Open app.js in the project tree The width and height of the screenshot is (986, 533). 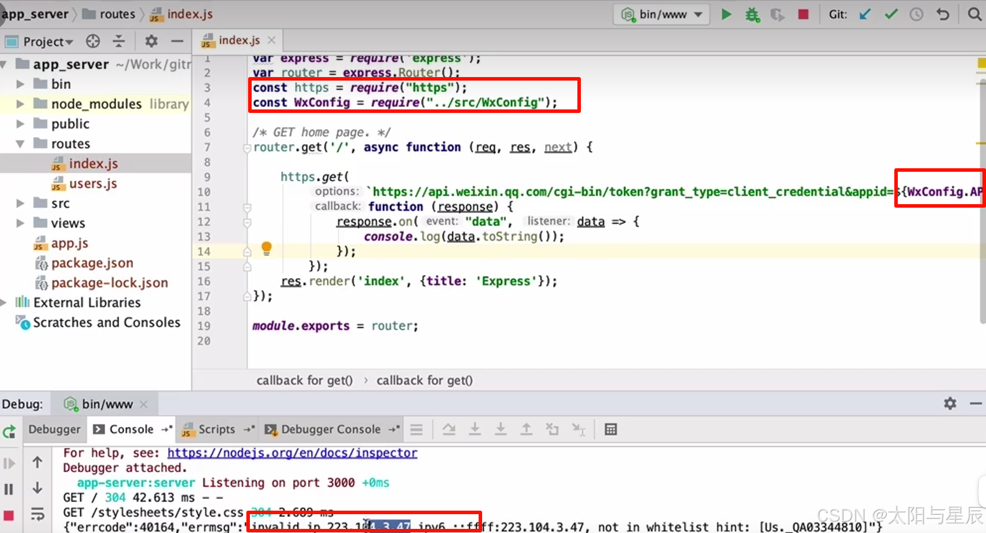pos(69,243)
